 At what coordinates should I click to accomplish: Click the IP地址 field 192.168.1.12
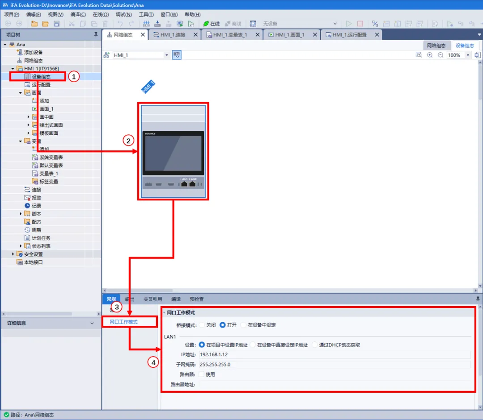335,354
